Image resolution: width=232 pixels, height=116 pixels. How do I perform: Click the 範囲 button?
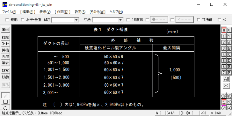(5, 30)
